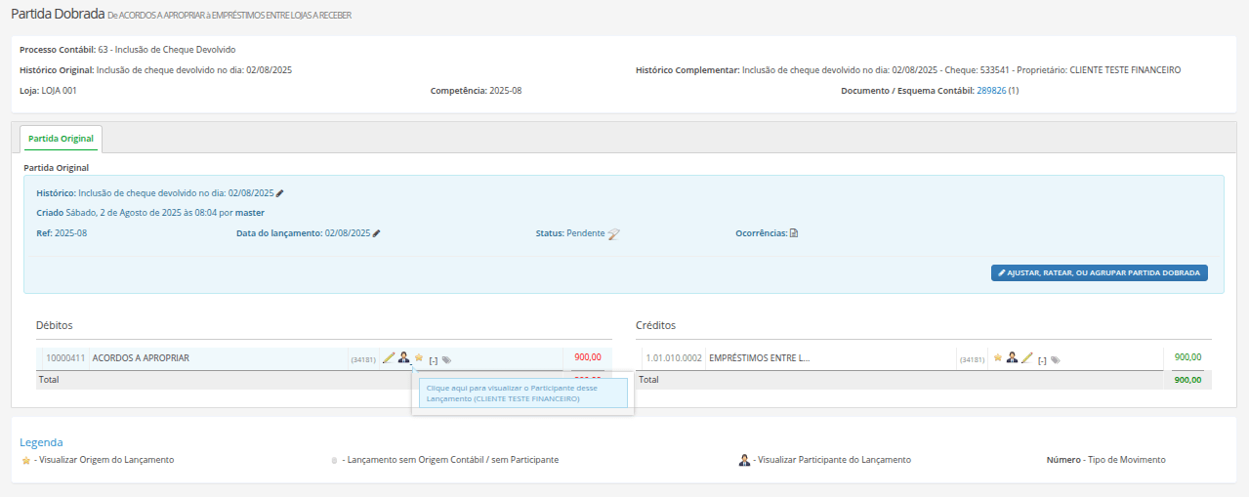Click Ajustar, Ratear ou Agrupar Partida Dobrada button
Viewport: 1249px width, 497px height.
point(1100,272)
